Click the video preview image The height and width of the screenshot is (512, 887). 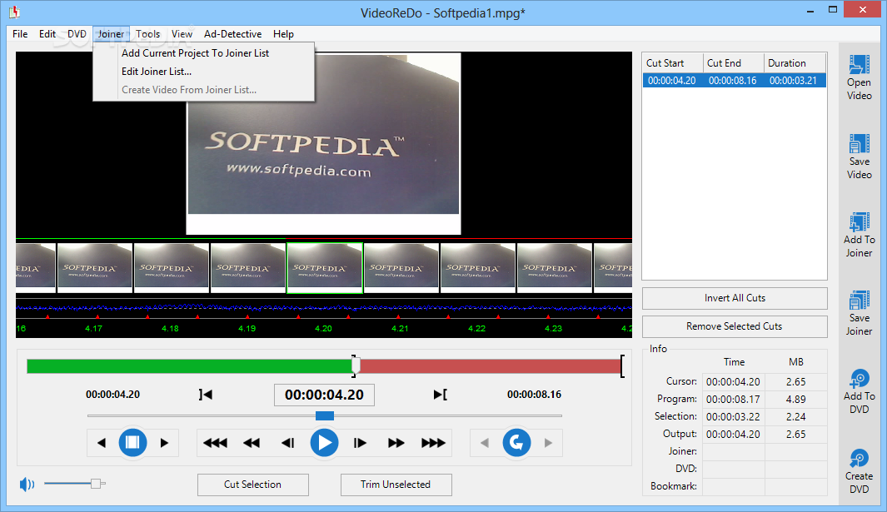(x=324, y=144)
